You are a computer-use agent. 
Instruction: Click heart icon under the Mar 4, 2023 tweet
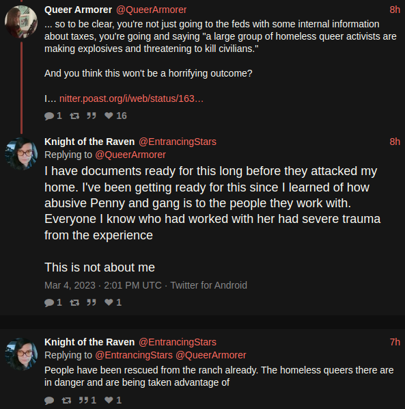click(109, 302)
